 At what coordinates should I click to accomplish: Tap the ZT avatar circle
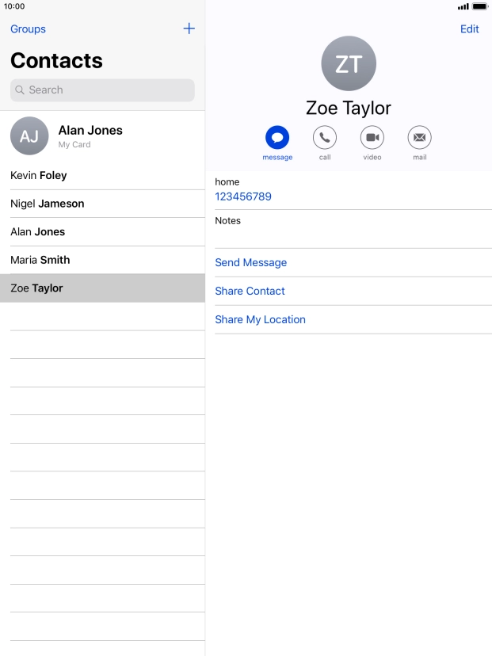[349, 63]
